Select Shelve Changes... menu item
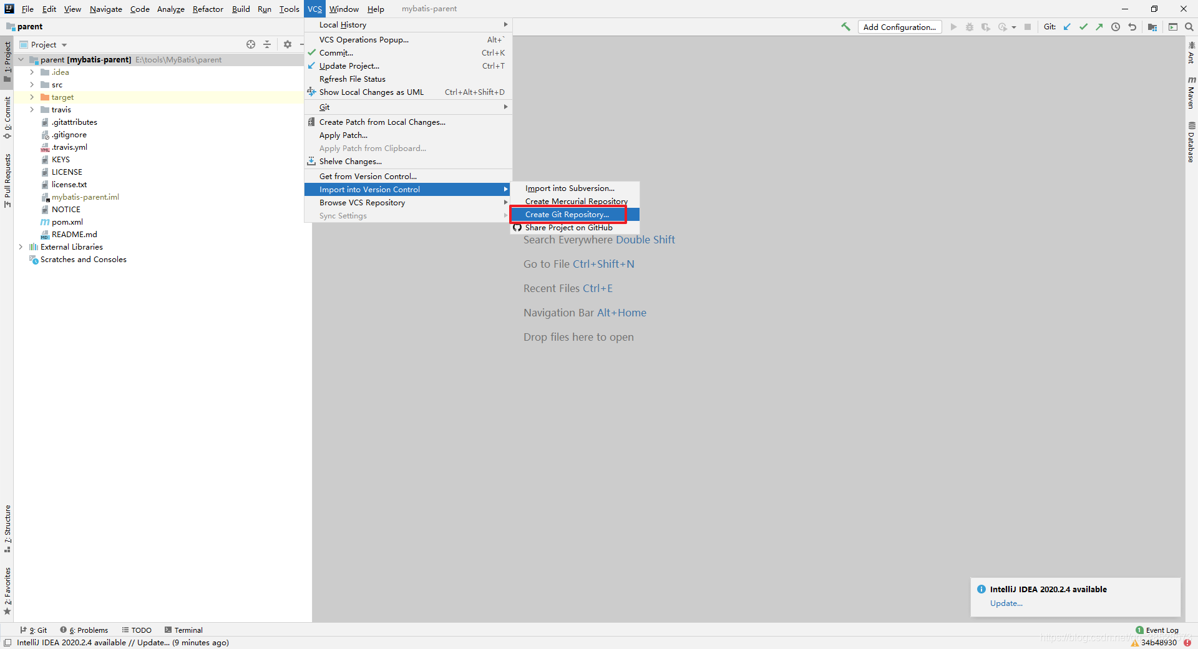 (408, 162)
